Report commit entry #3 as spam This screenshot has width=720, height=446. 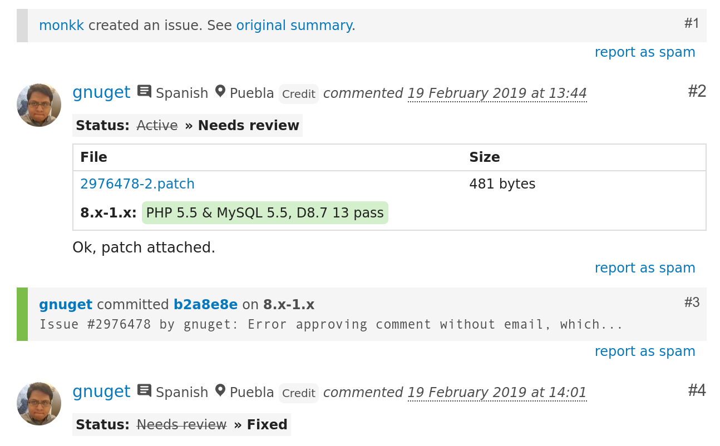pyautogui.click(x=644, y=351)
